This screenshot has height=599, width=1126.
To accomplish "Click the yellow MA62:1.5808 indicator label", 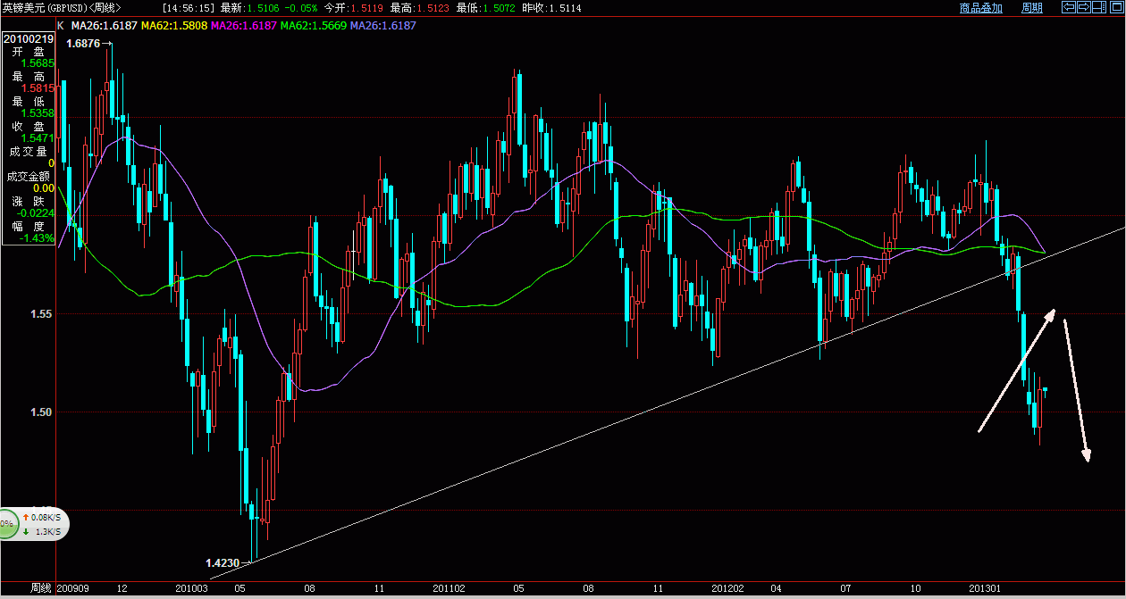I will [174, 26].
